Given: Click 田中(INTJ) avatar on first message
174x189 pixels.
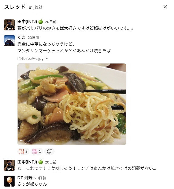Looking at the screenshot, I should pos(9,25).
